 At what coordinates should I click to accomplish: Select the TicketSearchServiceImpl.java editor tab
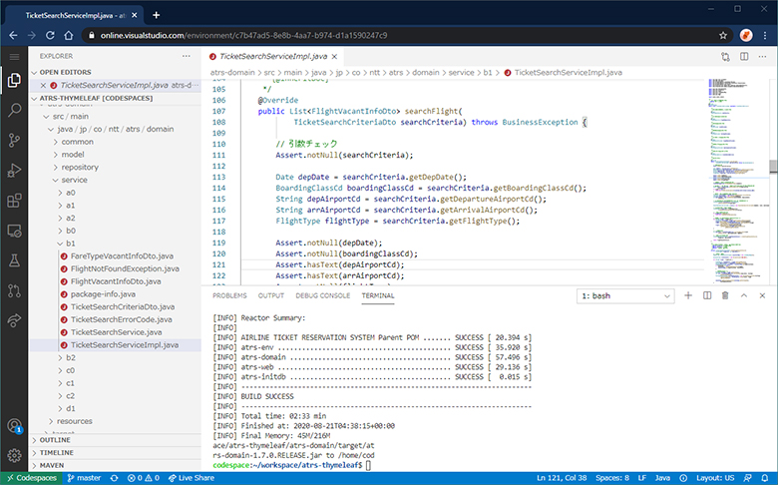tap(273, 57)
